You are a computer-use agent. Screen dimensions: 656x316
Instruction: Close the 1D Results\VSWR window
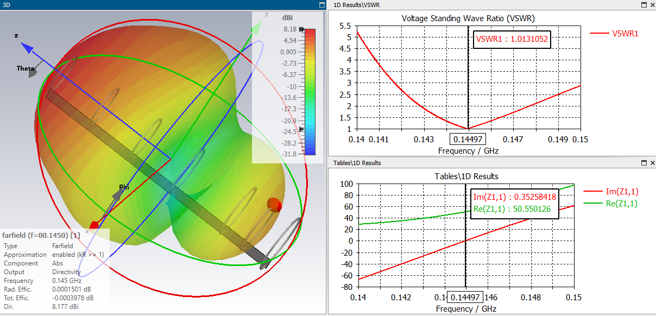(x=652, y=4)
